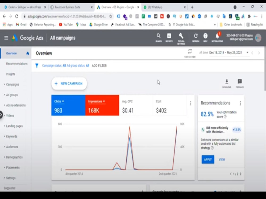Open Placements in sidebar

(x=13, y=167)
